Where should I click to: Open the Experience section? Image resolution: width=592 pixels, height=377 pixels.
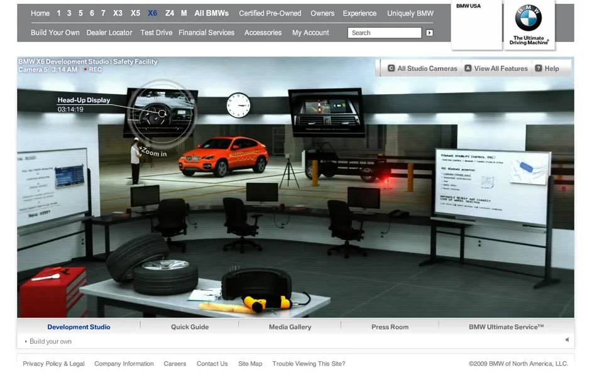tap(359, 13)
